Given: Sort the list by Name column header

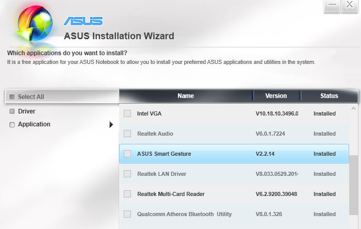Looking at the screenshot, I should tap(186, 96).
